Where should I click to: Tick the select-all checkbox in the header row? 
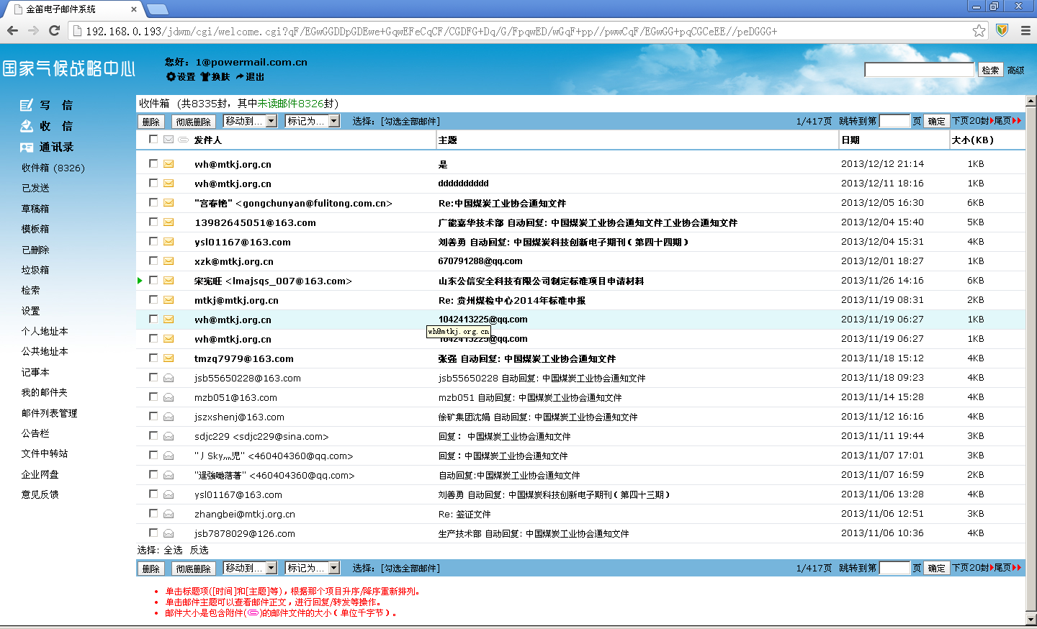coord(153,140)
